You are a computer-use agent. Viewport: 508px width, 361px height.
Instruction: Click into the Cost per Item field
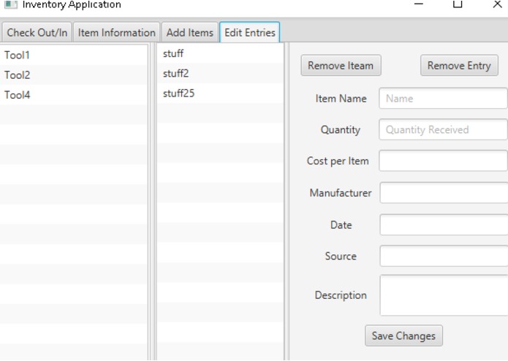pyautogui.click(x=443, y=161)
